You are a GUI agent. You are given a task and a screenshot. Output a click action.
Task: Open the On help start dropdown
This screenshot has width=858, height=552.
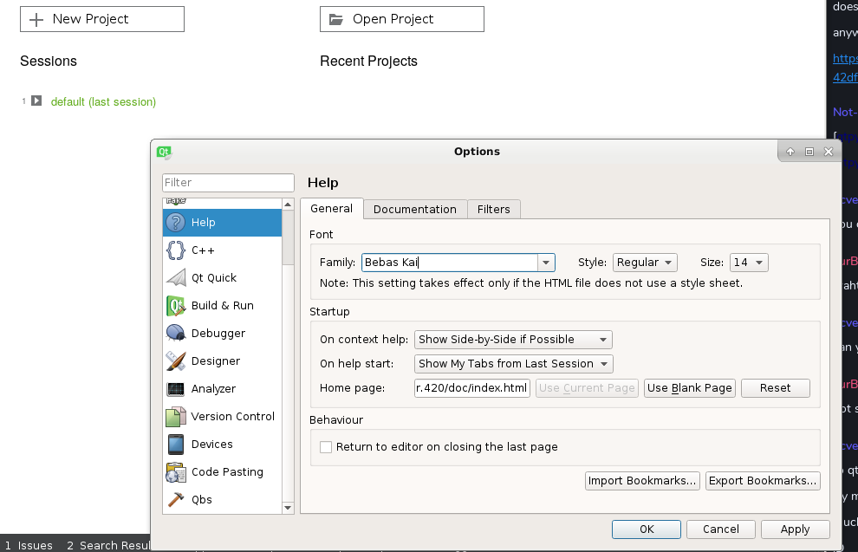pyautogui.click(x=513, y=364)
